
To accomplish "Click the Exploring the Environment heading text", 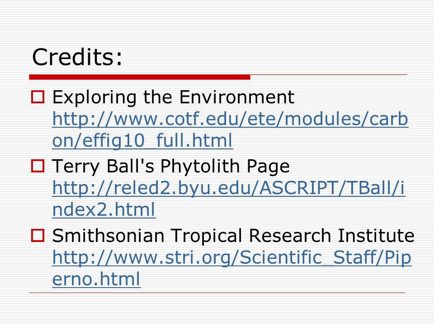I will 173,97.
